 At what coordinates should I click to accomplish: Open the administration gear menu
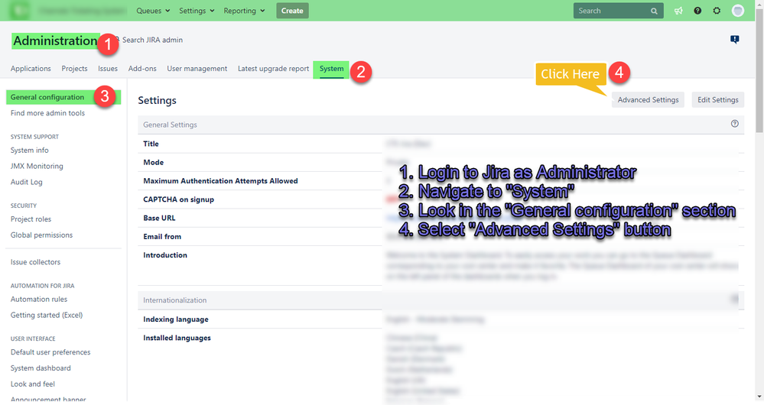coord(717,11)
